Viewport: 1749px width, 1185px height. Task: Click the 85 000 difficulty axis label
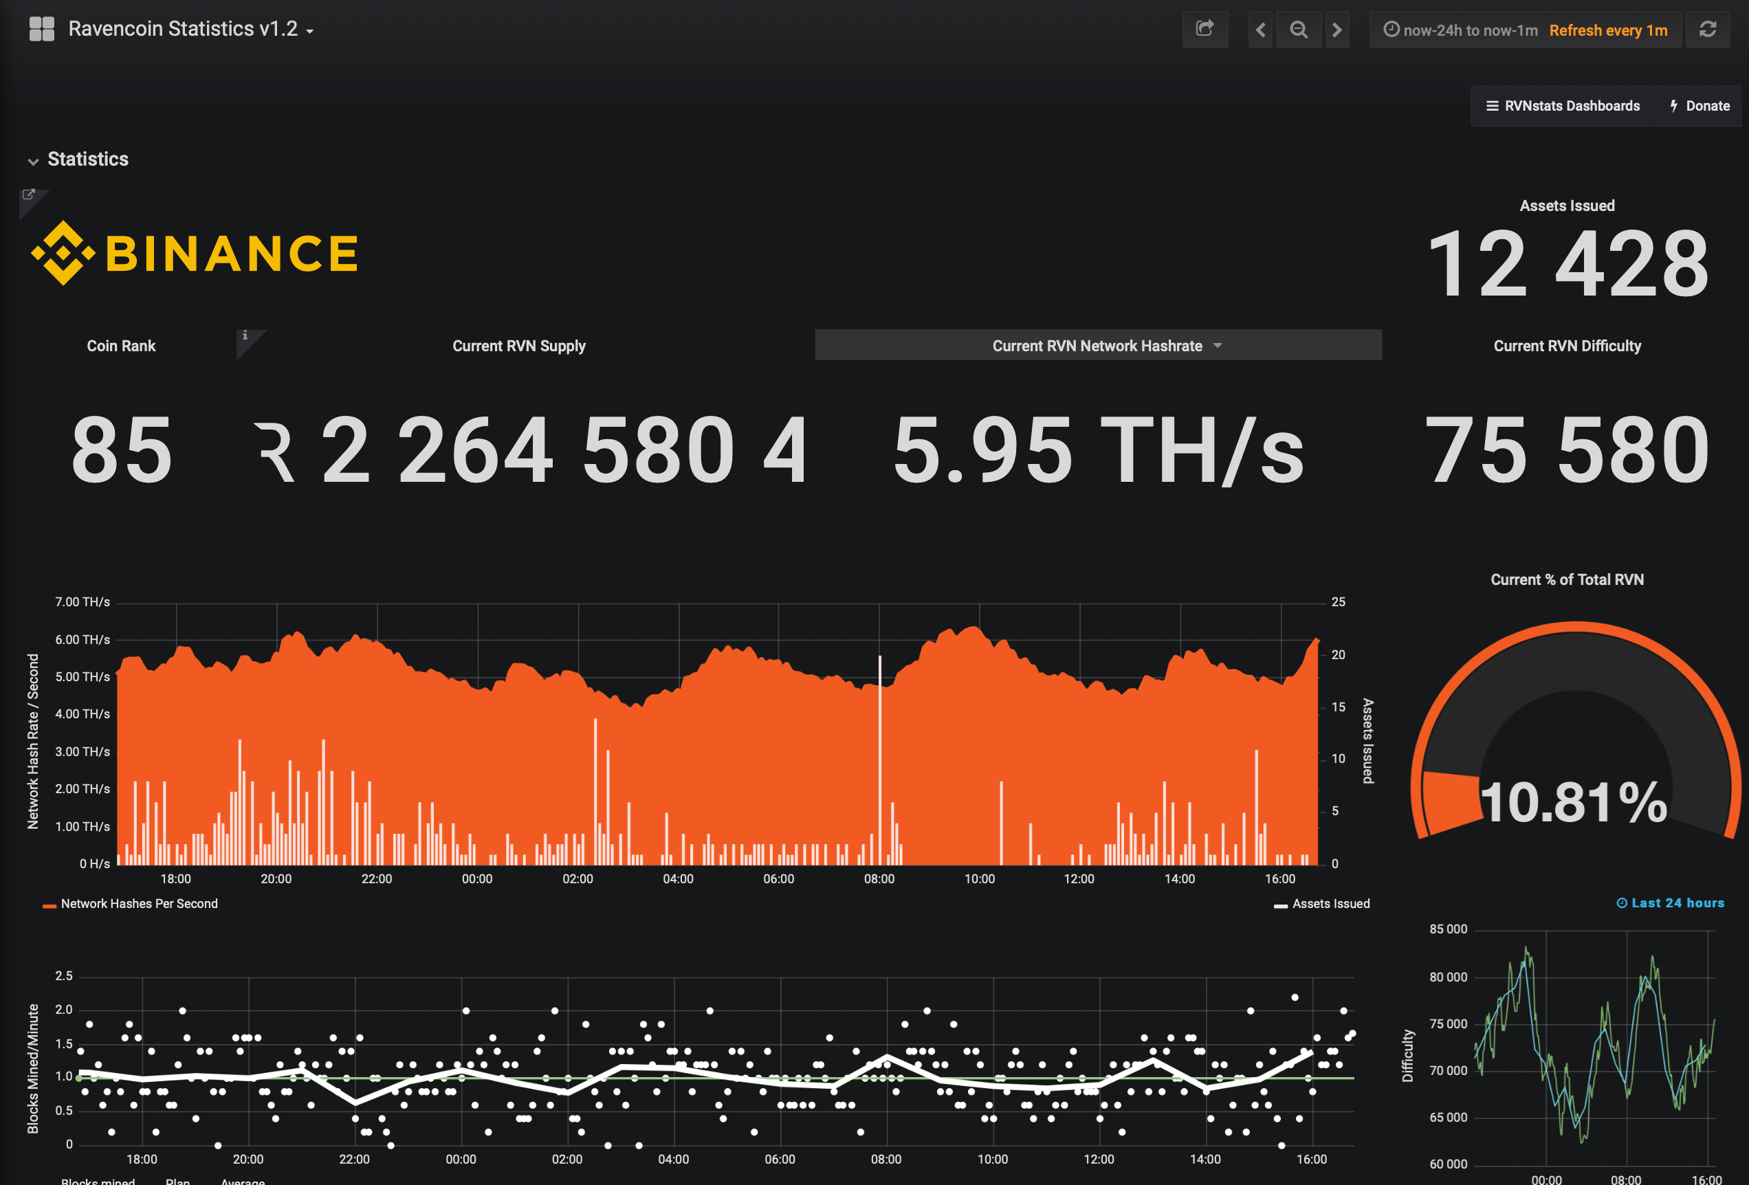point(1449,929)
